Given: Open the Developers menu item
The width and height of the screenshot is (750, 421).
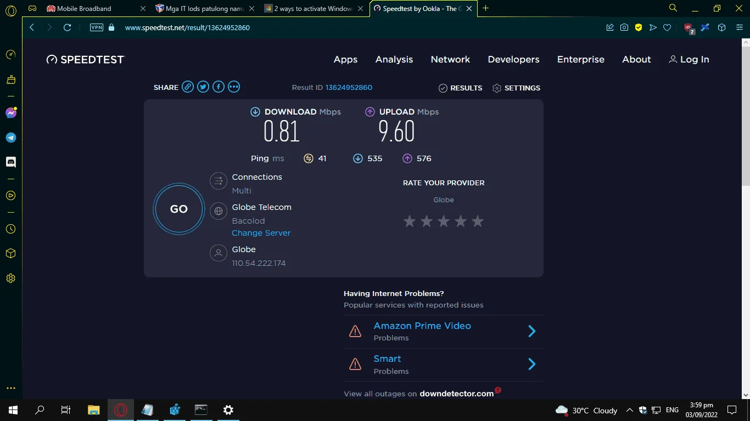Looking at the screenshot, I should 513,59.
